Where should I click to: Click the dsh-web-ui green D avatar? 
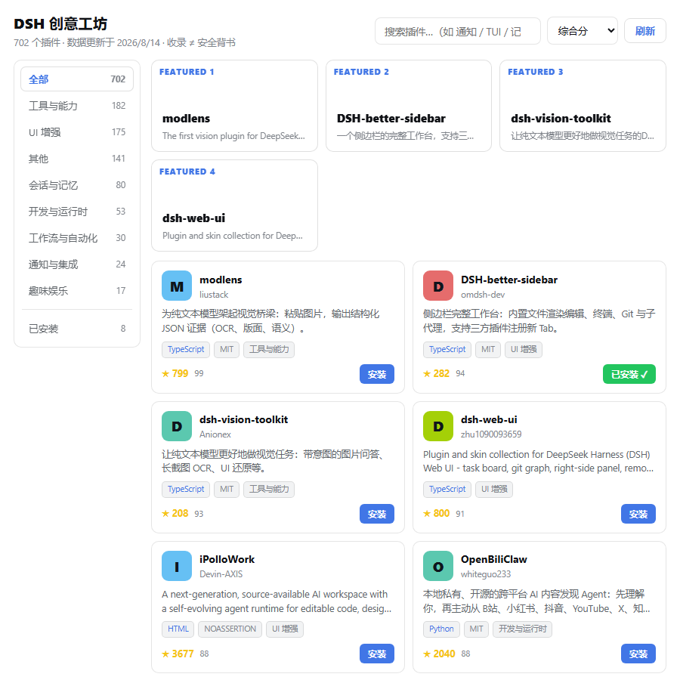pyautogui.click(x=438, y=426)
